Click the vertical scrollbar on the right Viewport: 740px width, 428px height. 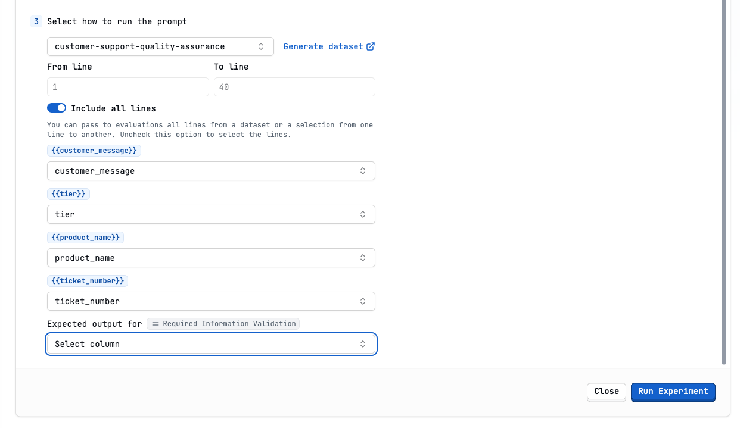pyautogui.click(x=724, y=179)
